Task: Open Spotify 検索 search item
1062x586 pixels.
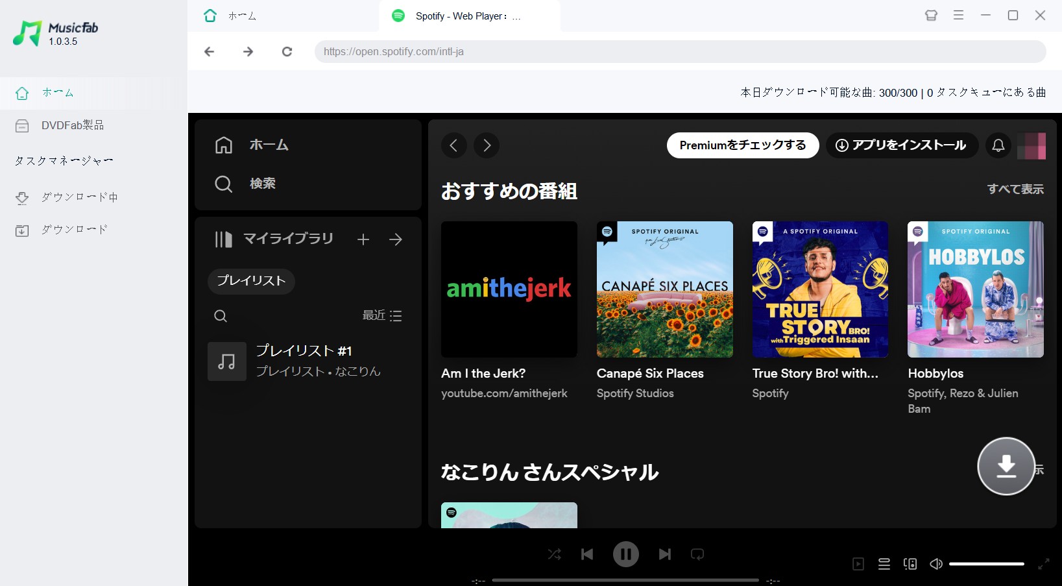Action: [x=245, y=184]
